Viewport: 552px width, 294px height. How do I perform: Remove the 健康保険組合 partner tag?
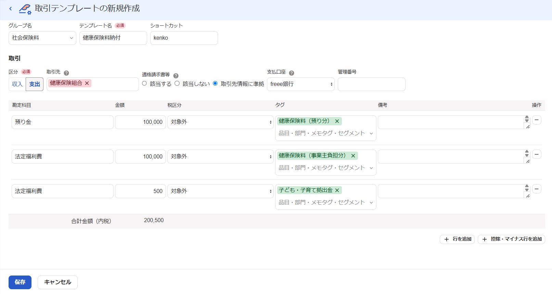pyautogui.click(x=87, y=83)
